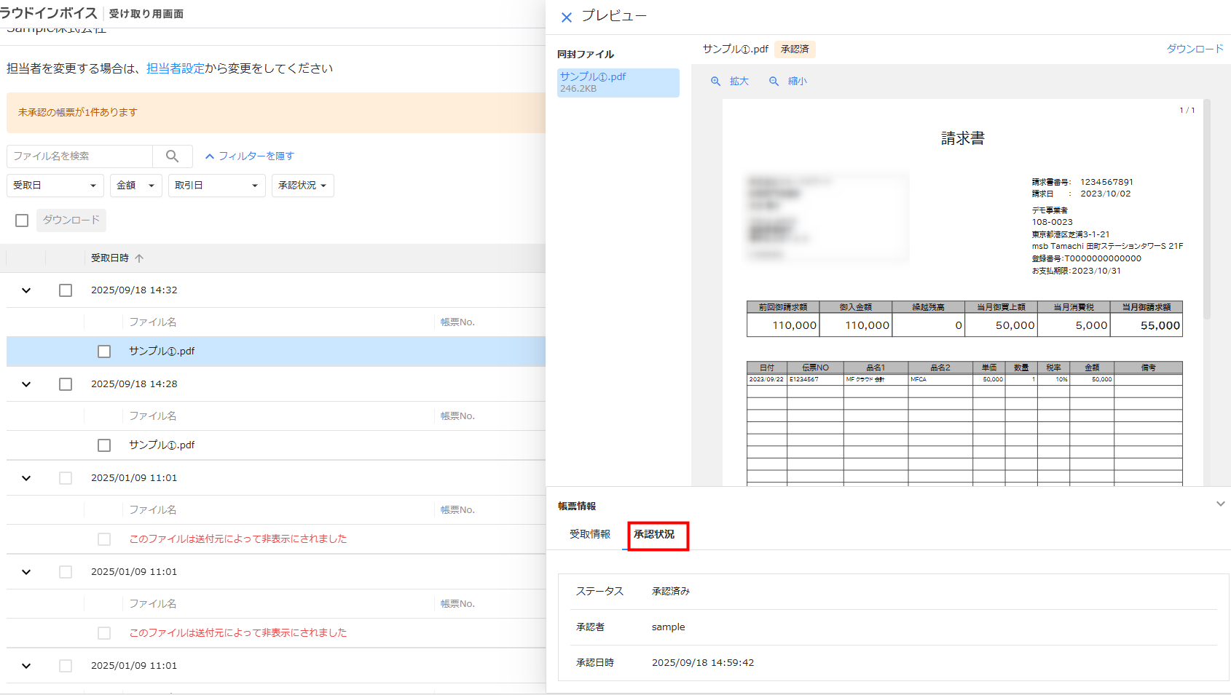Select the 承認状況 tab
The image size is (1231, 695).
coord(654,534)
